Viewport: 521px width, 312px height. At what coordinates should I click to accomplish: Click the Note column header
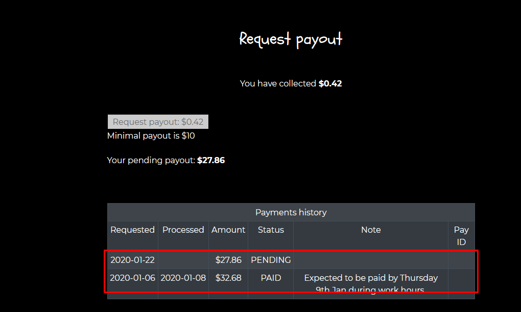pyautogui.click(x=370, y=230)
